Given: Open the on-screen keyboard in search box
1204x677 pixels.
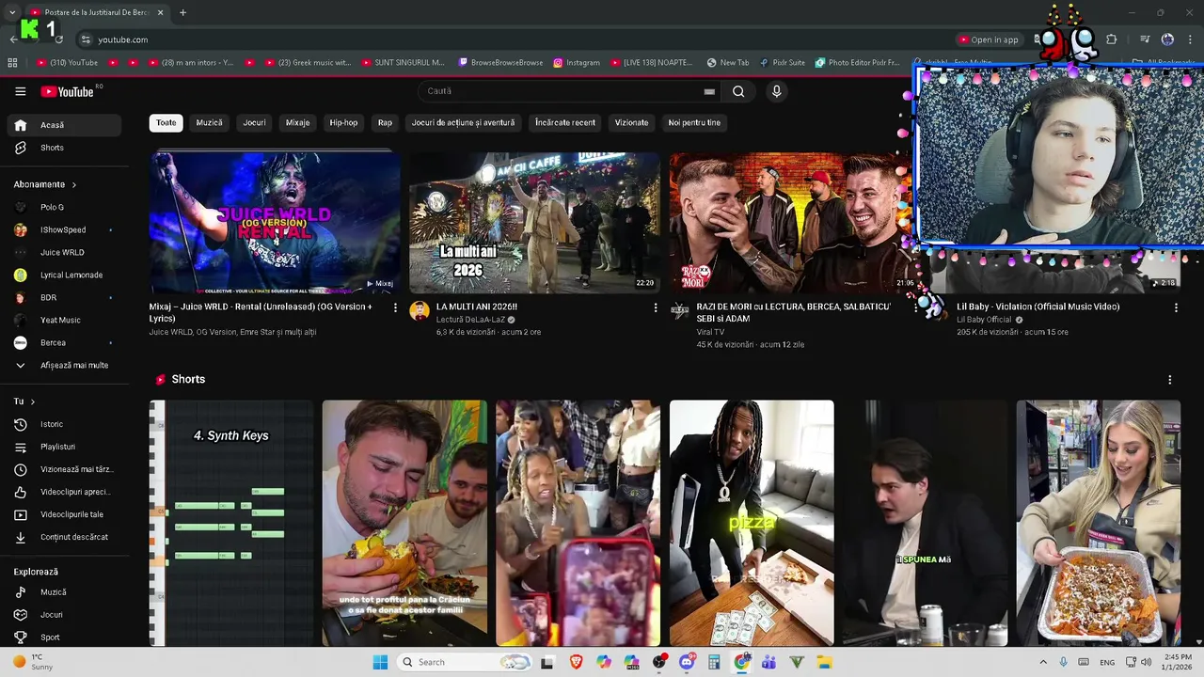Looking at the screenshot, I should [x=709, y=91].
